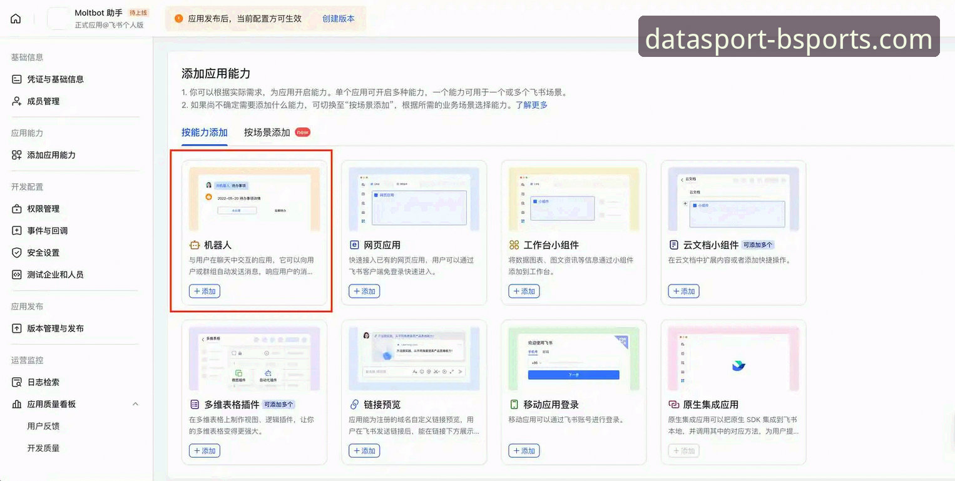Image resolution: width=955 pixels, height=481 pixels.
Task: Open the 网页应用 preview thumbnail
Action: [414, 200]
